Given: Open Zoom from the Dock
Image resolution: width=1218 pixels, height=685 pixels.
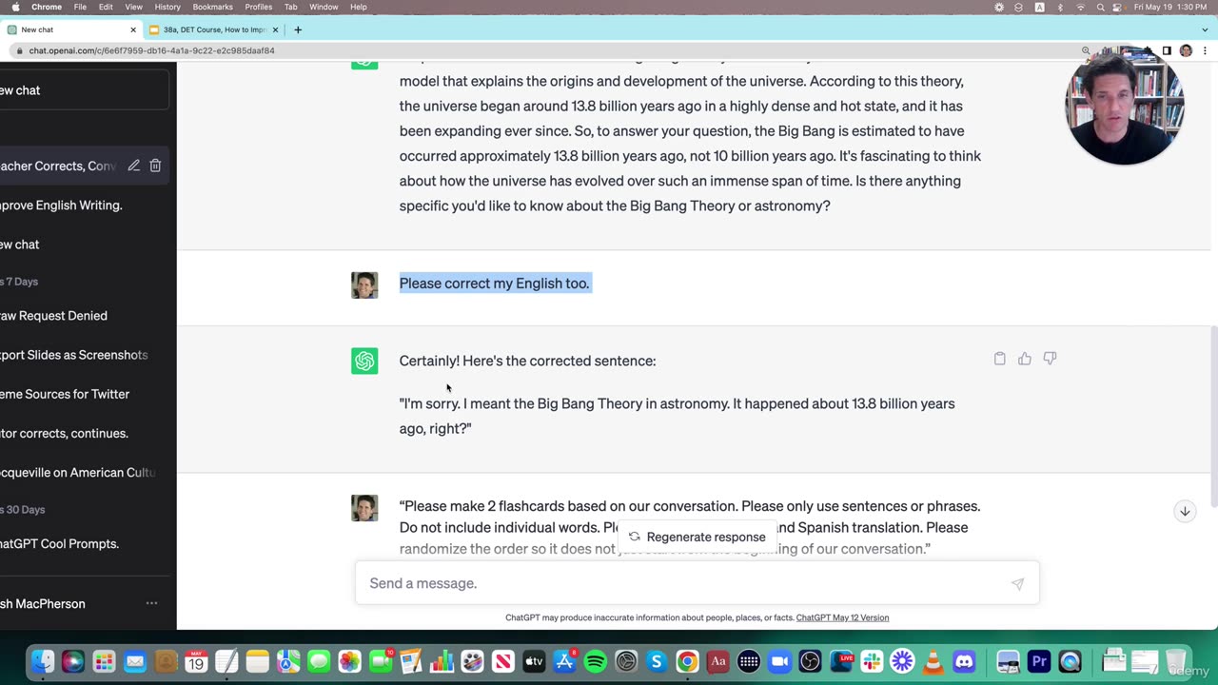Looking at the screenshot, I should [779, 660].
